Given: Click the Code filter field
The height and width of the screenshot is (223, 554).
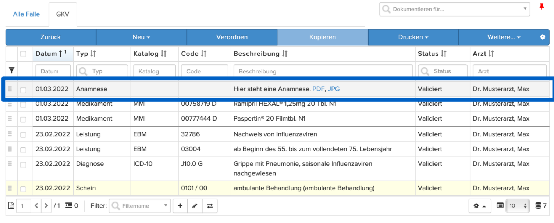Looking at the screenshot, I should 205,71.
